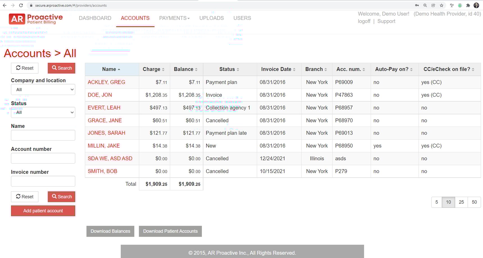Switch to the USERS tab
483x258 pixels.
[242, 18]
